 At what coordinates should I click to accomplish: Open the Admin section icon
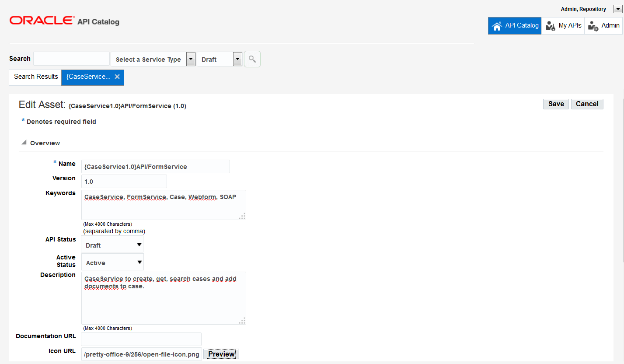[x=593, y=26]
